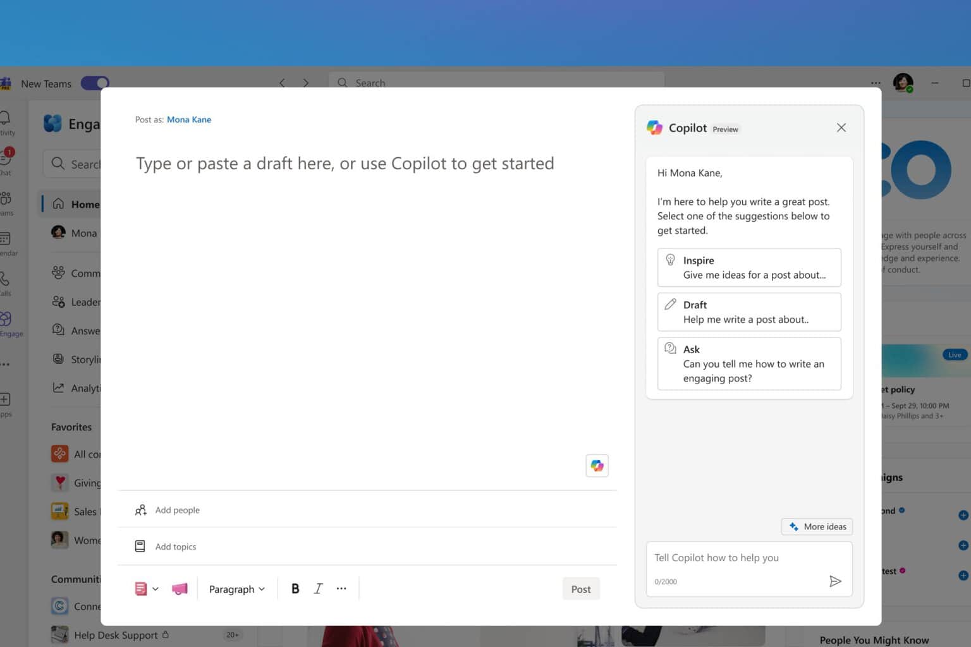Click the Add topics field

pos(367,547)
